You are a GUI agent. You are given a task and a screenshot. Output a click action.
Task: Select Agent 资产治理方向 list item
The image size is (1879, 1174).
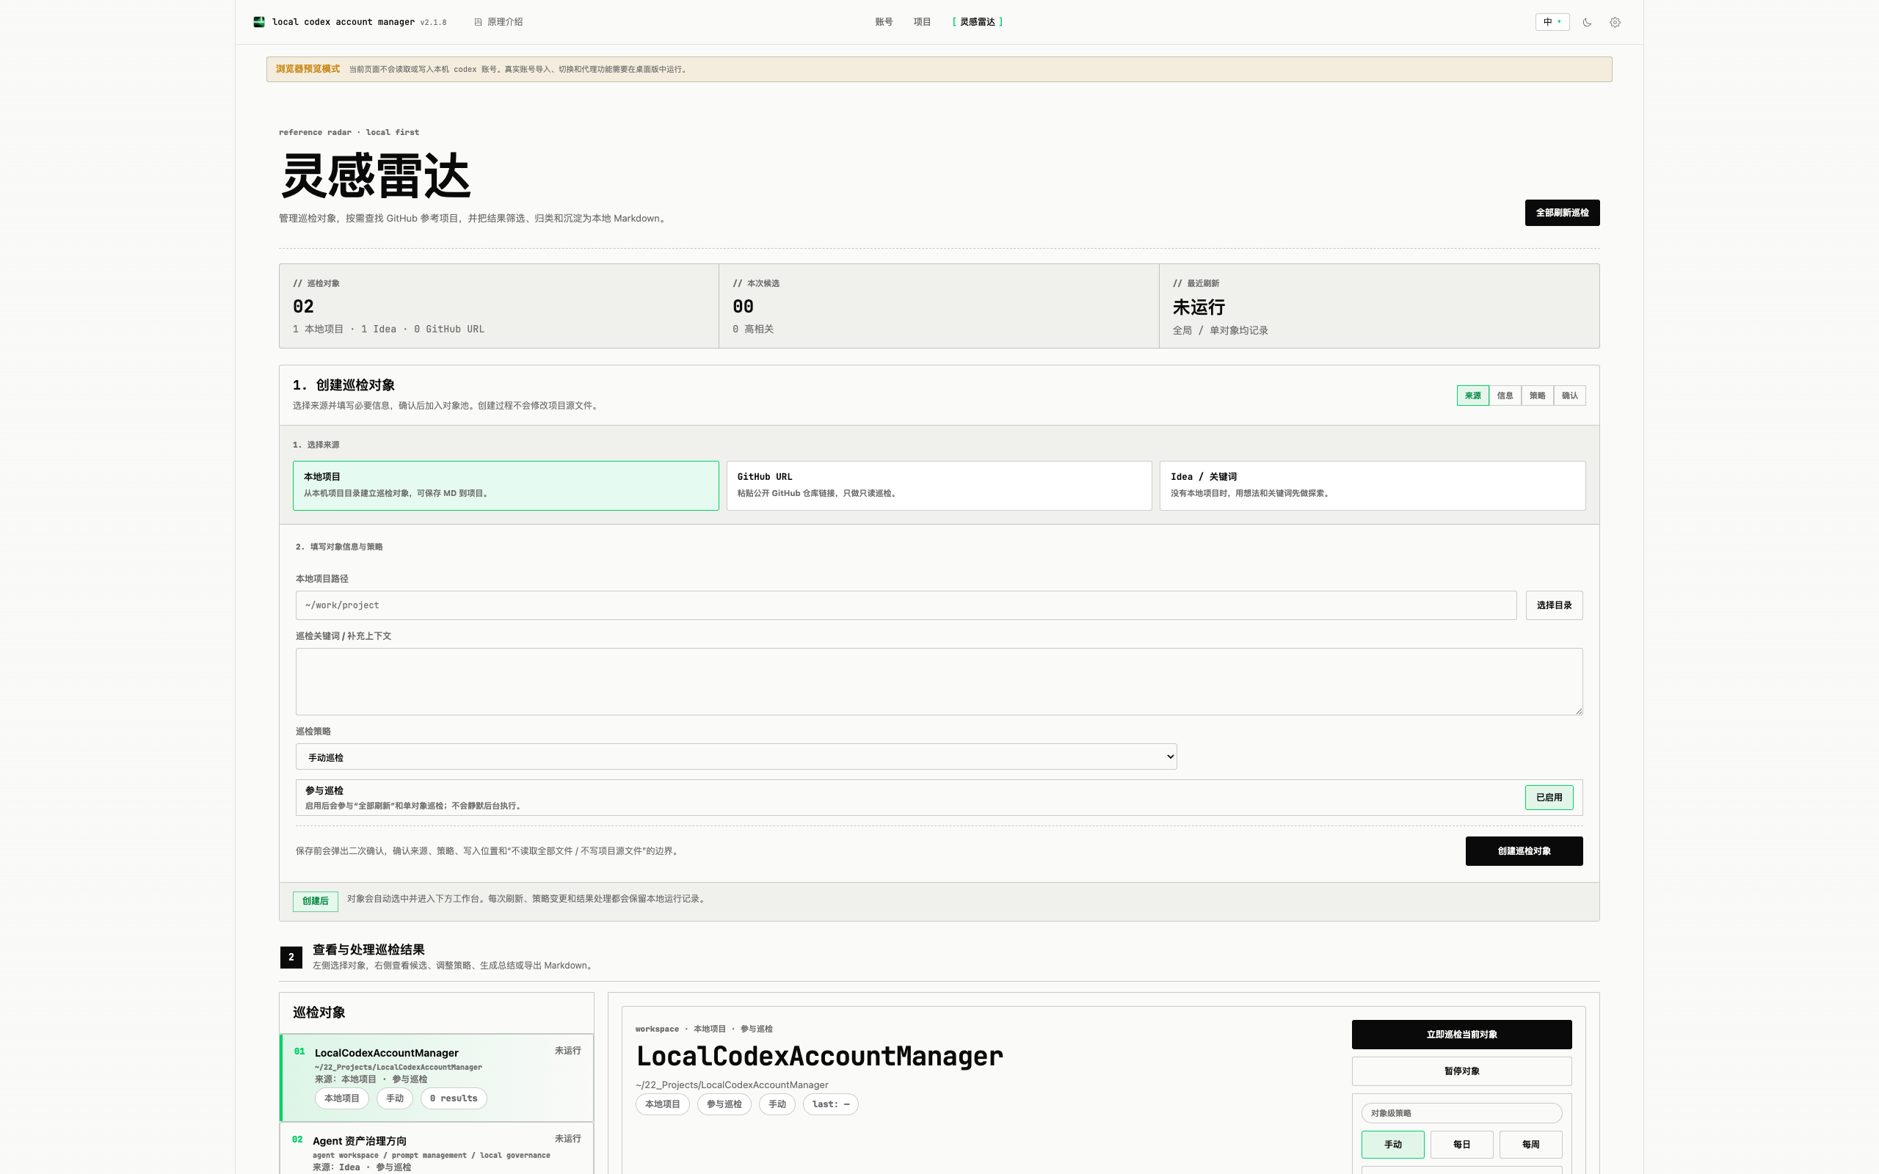(437, 1149)
